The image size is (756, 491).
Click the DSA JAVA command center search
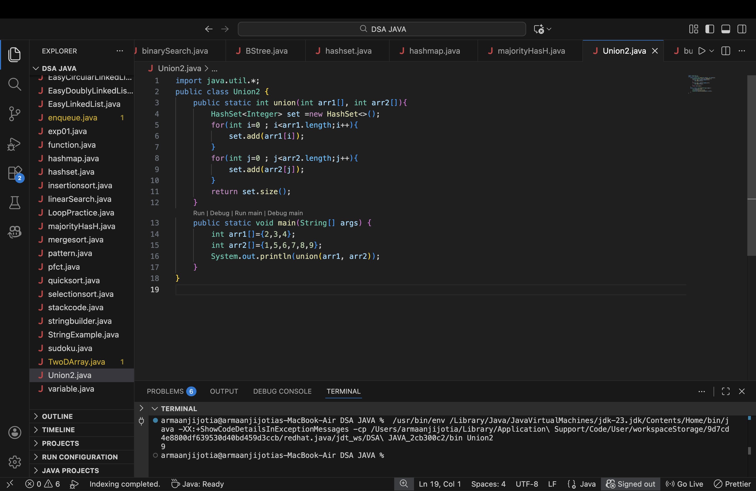coord(382,29)
